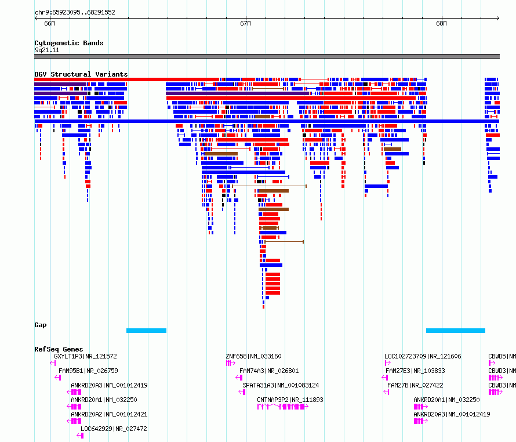The height and width of the screenshot is (442, 516).
Task: Click ANKRD20A1|NM_032250 label below FAM27B
Action: (x=446, y=400)
